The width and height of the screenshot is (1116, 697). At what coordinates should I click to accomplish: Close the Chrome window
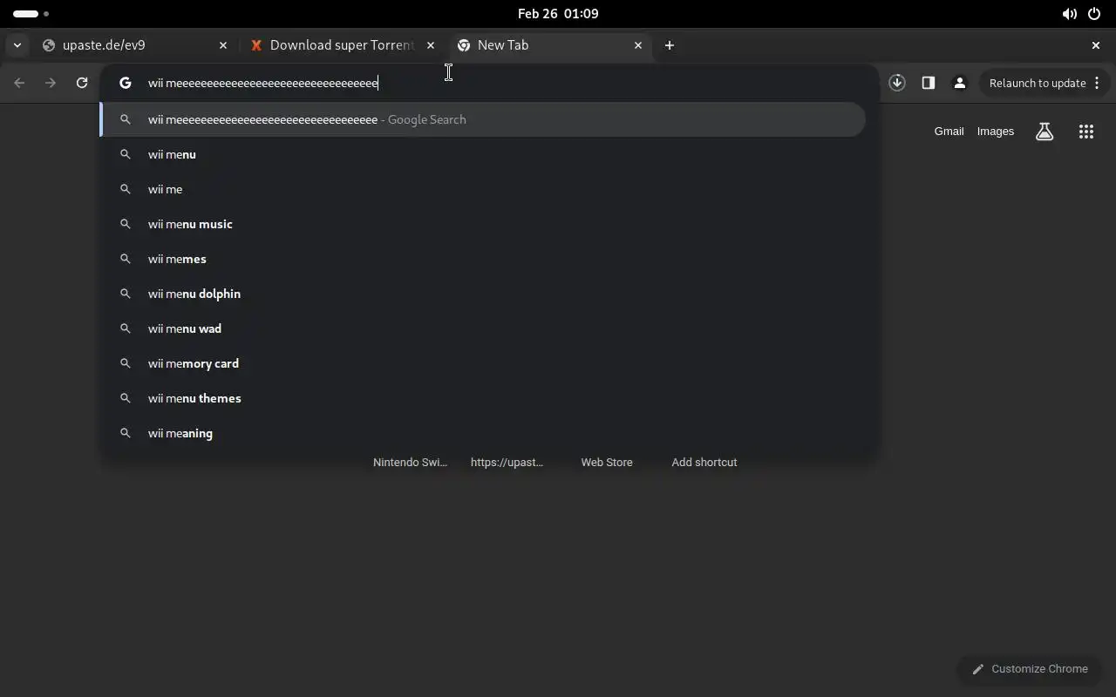coord(1096,45)
